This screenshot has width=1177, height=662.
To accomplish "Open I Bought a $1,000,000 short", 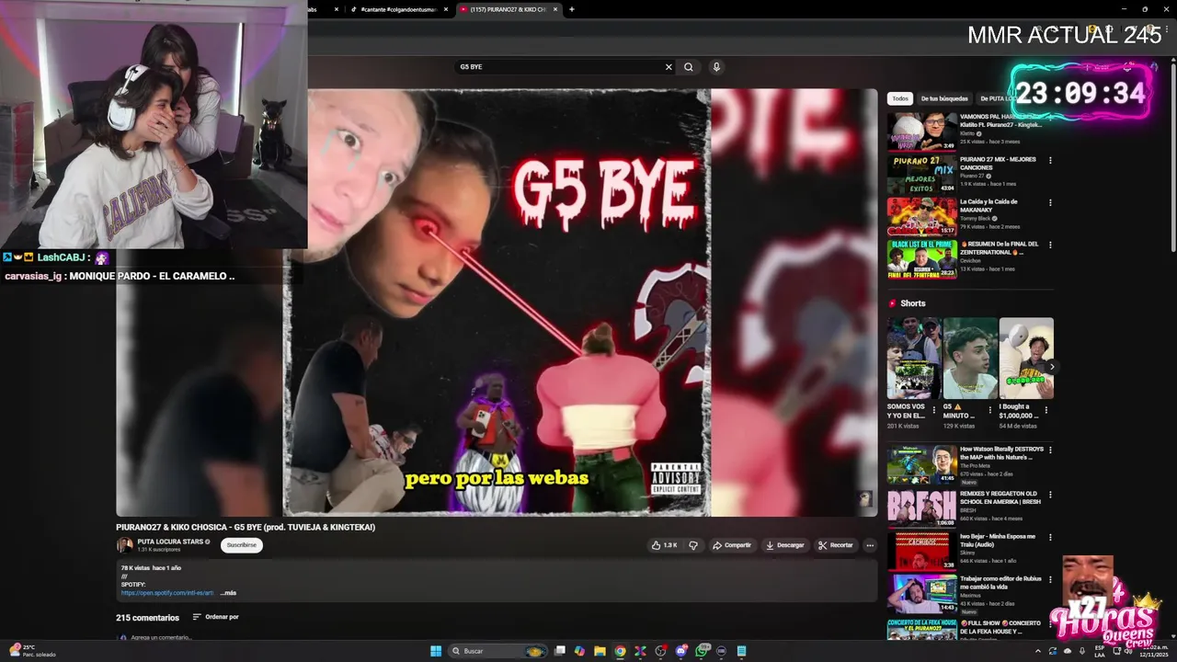I will [1026, 359].
